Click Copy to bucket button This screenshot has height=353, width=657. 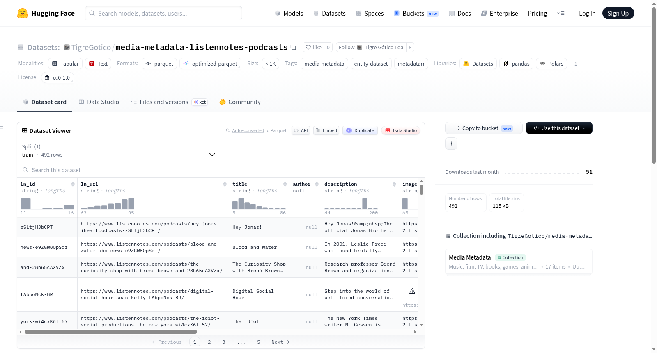(x=483, y=128)
